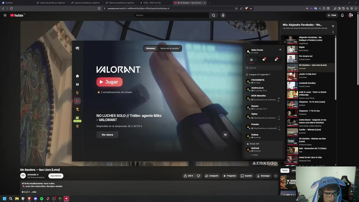
Task: Select Teamfight Tactics icon in Riot sidebar
Action: (x=77, y=109)
